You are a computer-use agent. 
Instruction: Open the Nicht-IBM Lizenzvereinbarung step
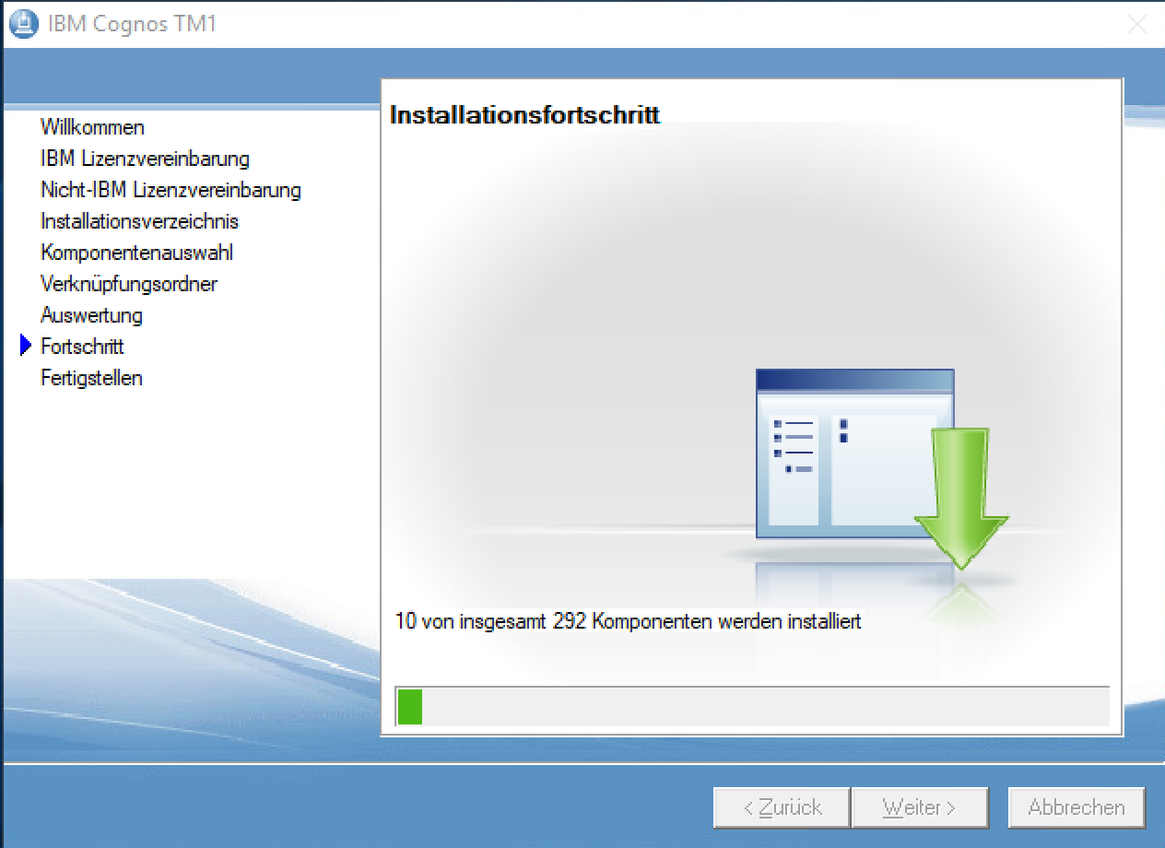point(171,190)
